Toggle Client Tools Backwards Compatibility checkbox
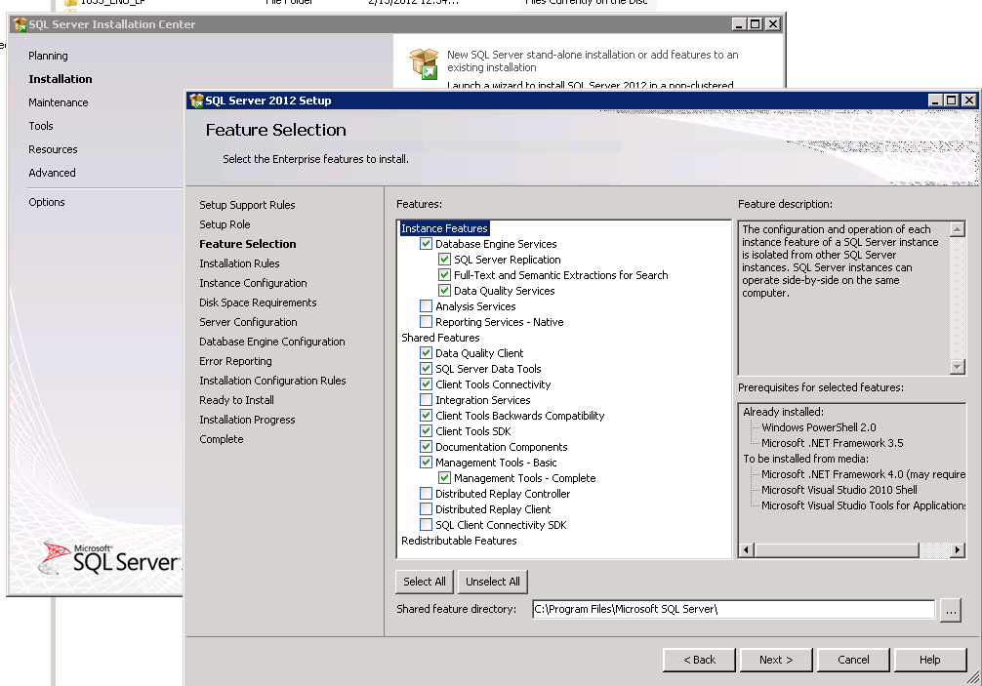This screenshot has height=686, width=982. [426, 416]
